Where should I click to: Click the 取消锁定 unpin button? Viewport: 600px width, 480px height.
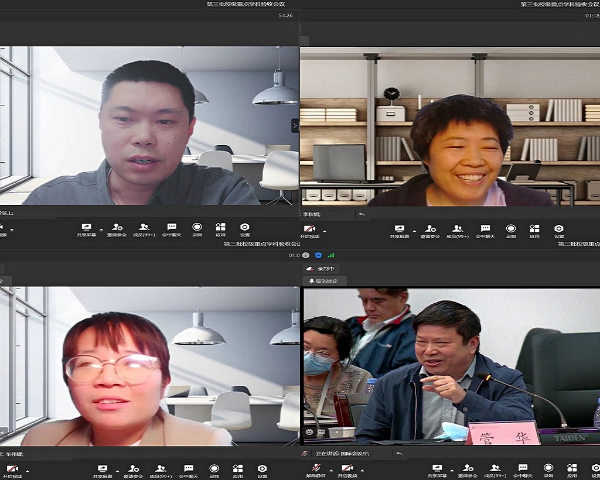point(325,281)
